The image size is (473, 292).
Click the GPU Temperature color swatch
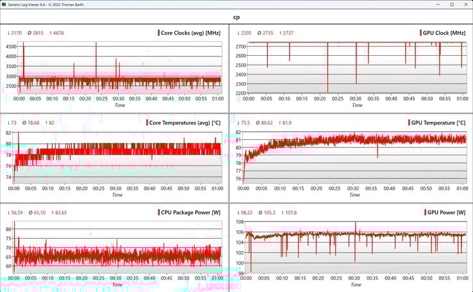pos(410,123)
